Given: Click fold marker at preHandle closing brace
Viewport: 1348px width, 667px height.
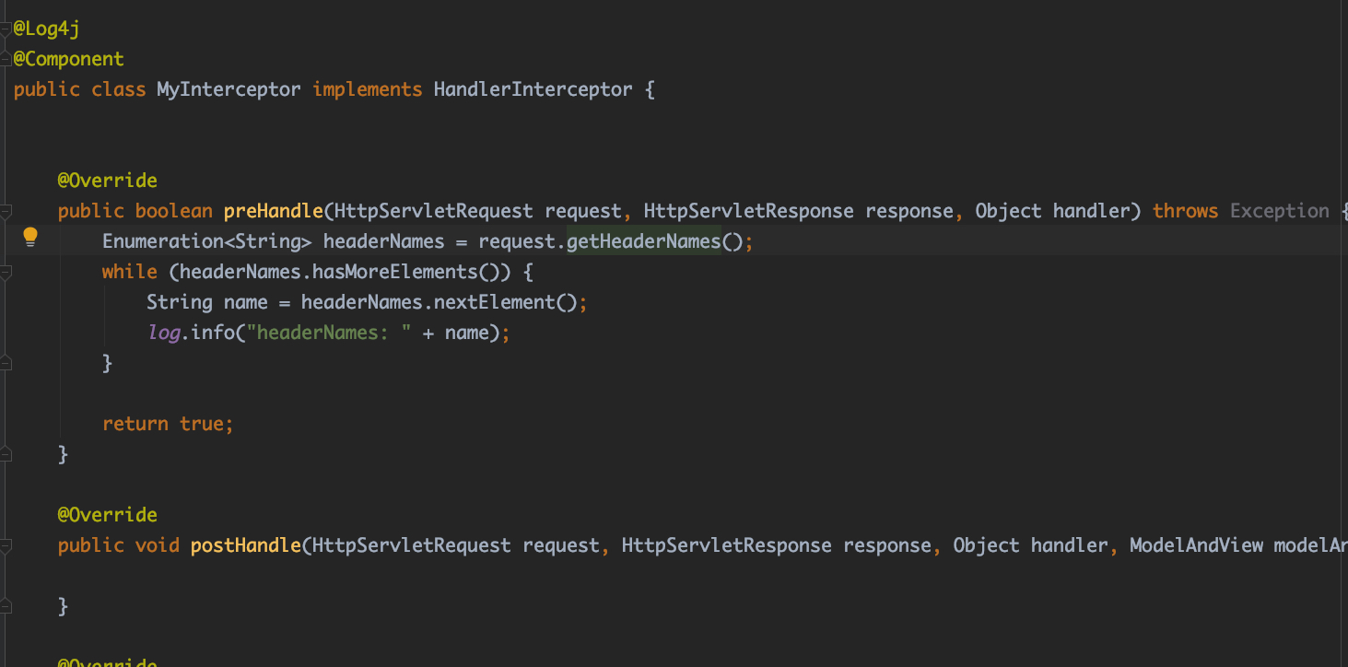Looking at the screenshot, I should coord(6,454).
